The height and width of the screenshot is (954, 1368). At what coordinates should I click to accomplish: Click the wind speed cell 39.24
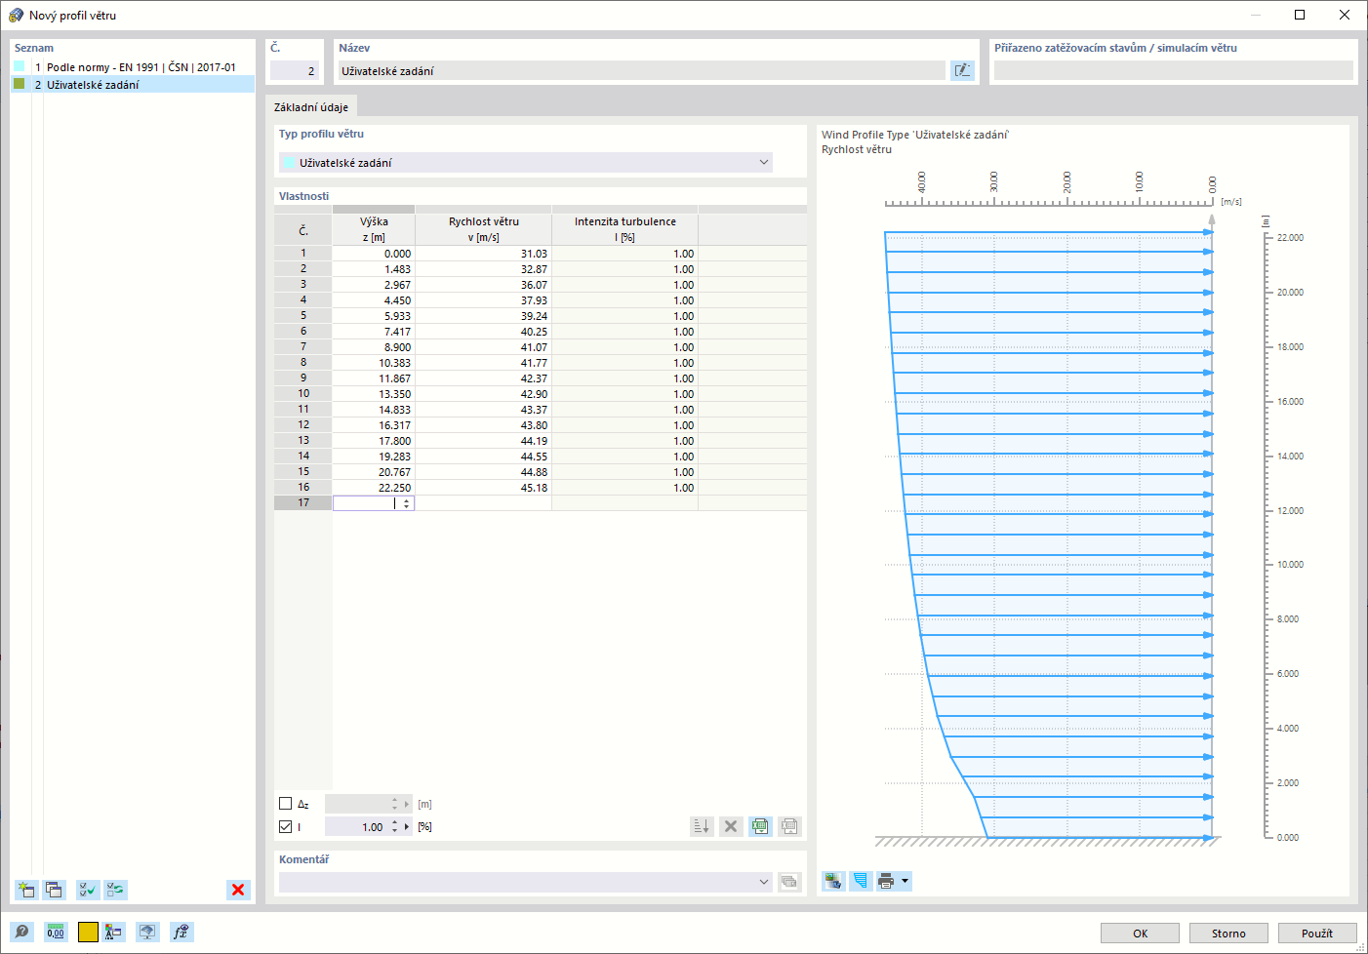pyautogui.click(x=483, y=316)
